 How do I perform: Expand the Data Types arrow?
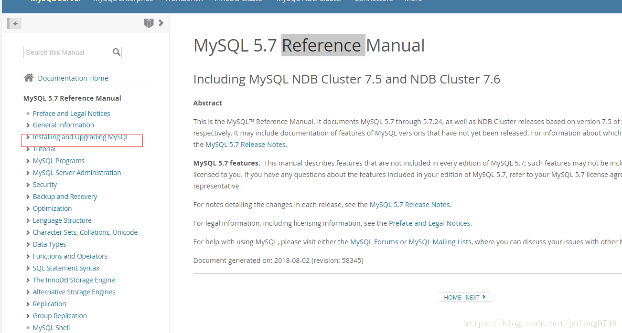[28, 244]
